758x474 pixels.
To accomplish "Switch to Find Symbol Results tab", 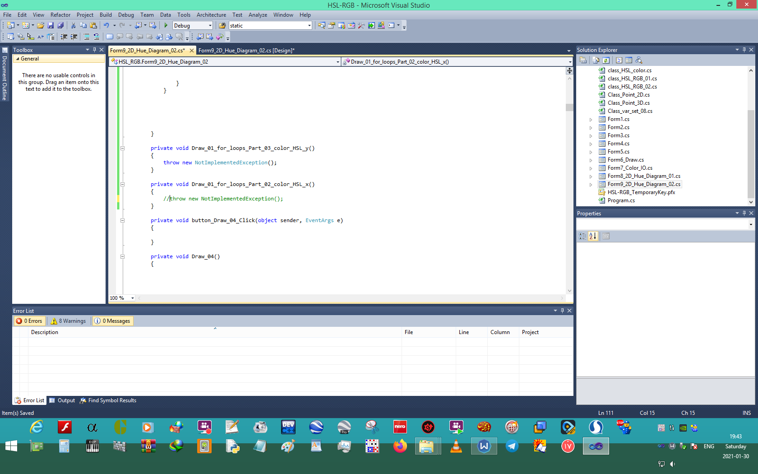I will coord(108,400).
